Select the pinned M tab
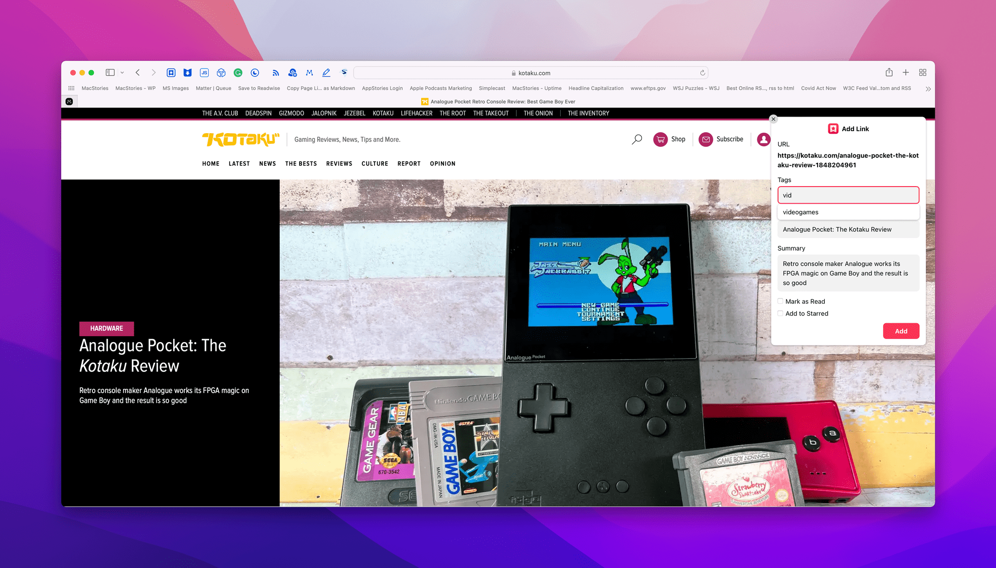996x568 pixels. [69, 102]
